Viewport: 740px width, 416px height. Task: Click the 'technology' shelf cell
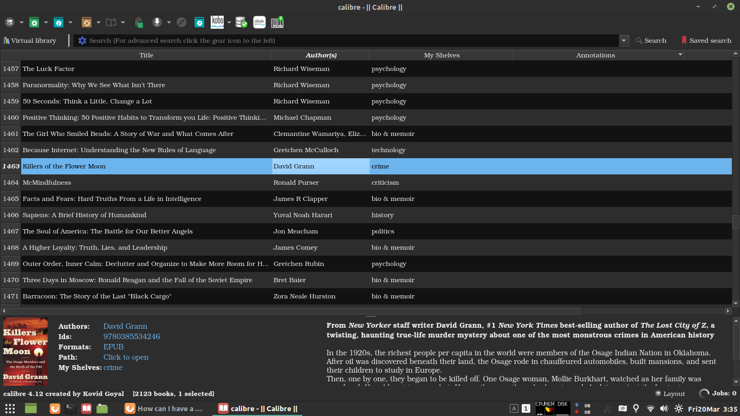pos(442,150)
